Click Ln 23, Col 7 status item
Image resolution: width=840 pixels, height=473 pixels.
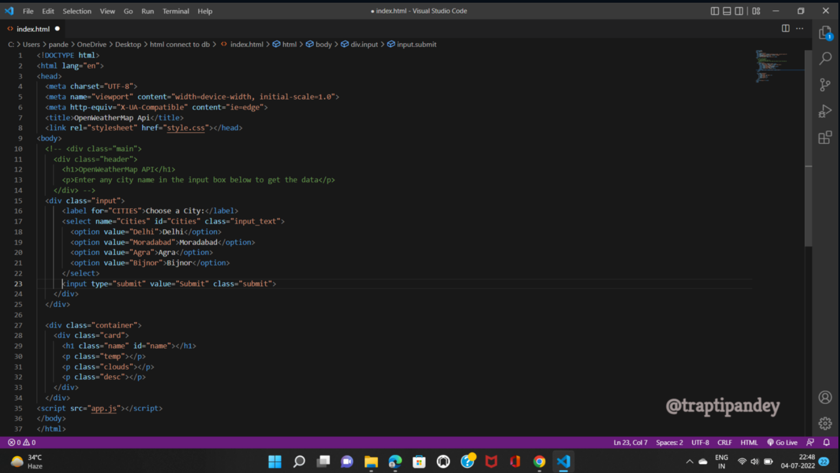631,442
